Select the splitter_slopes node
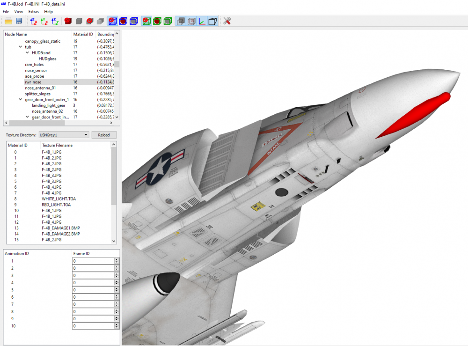Screen dimensions: 468x346 tap(37, 94)
